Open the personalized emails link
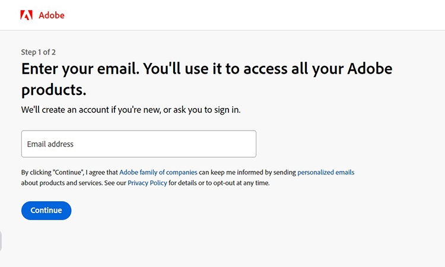 tap(326, 173)
